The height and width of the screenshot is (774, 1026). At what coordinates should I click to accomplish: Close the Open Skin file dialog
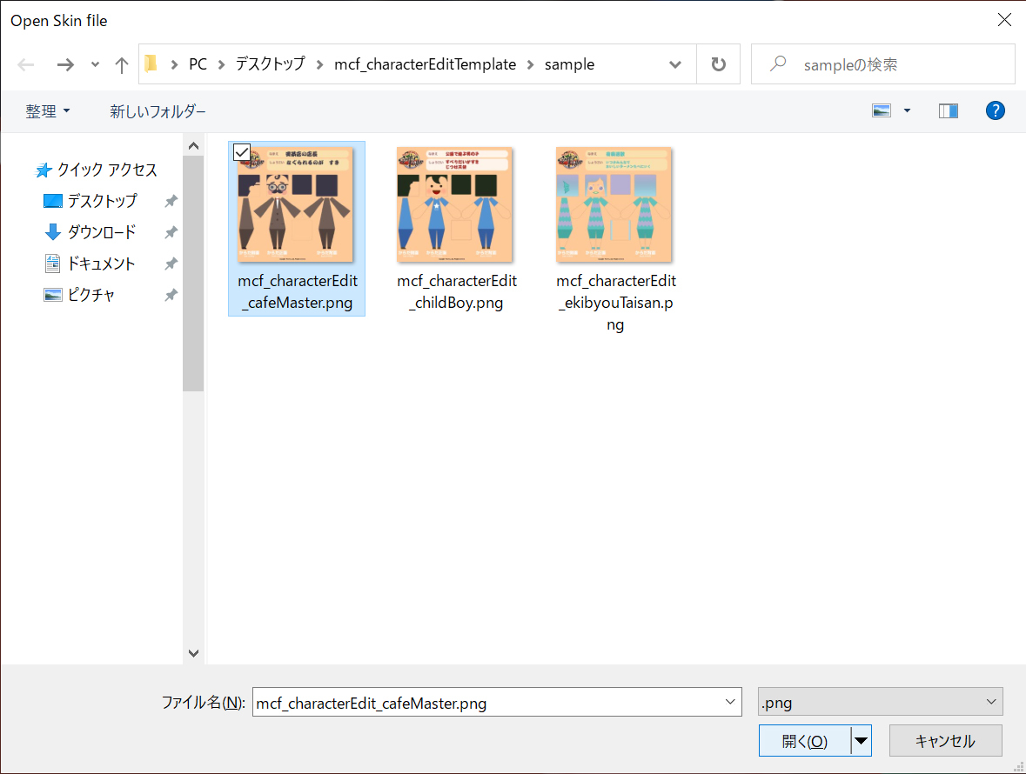click(x=1004, y=20)
